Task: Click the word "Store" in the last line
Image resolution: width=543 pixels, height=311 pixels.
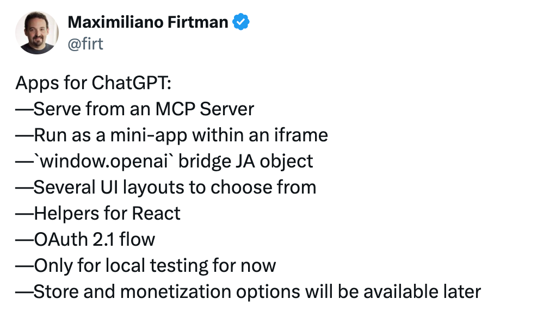Action: [x=57, y=291]
